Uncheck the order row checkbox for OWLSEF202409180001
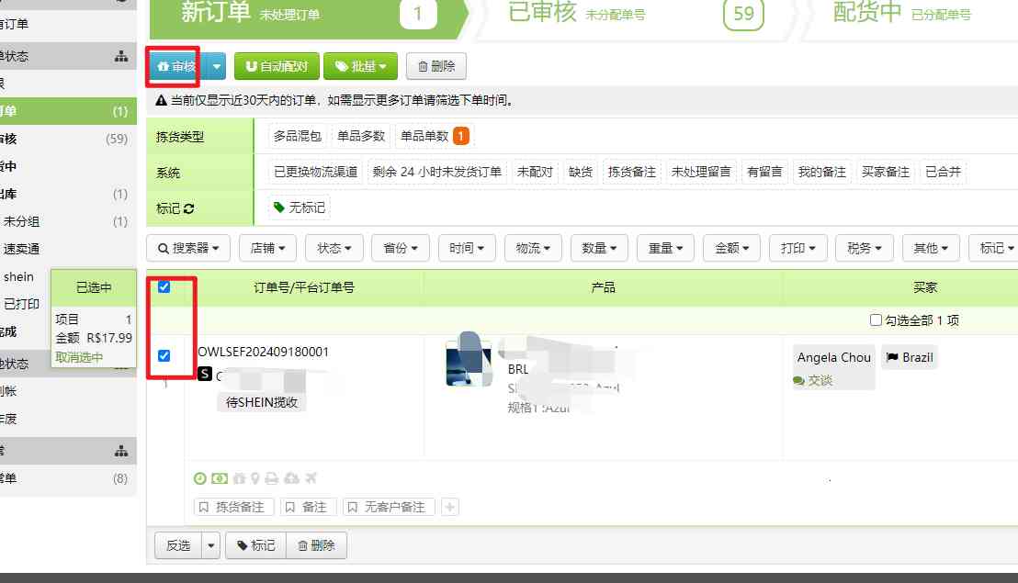Screen dimensions: 1018x583 [164, 358]
